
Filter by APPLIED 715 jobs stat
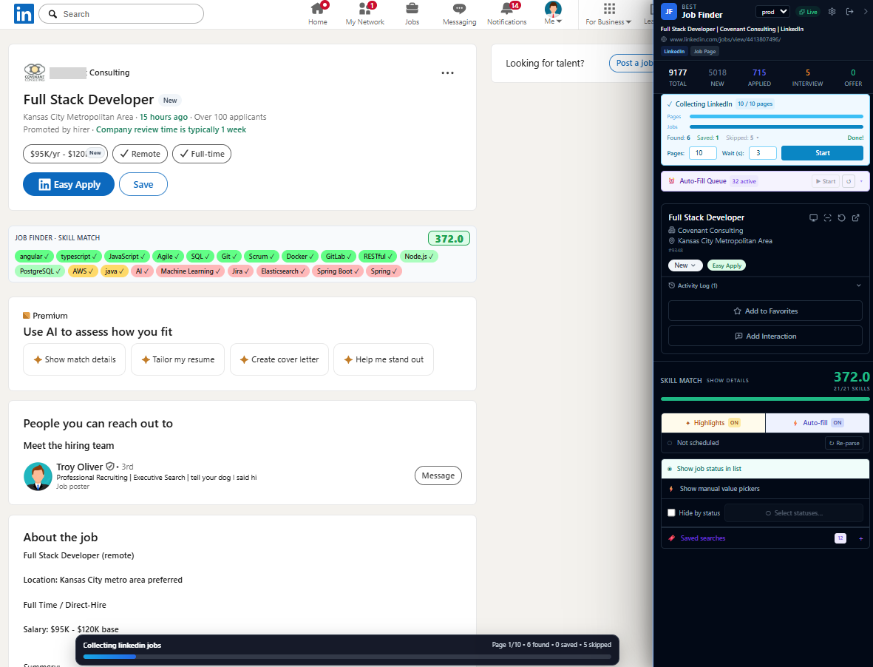pyautogui.click(x=759, y=78)
